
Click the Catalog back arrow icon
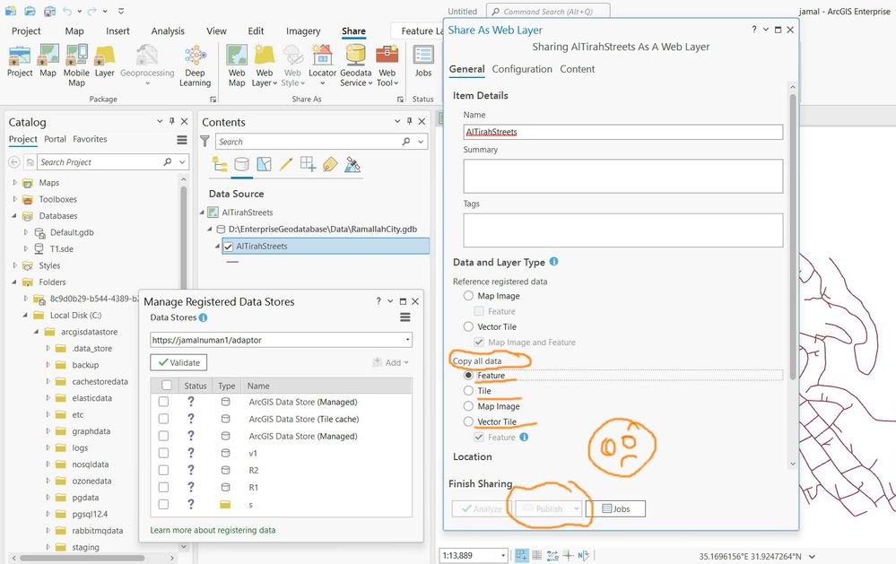point(14,162)
